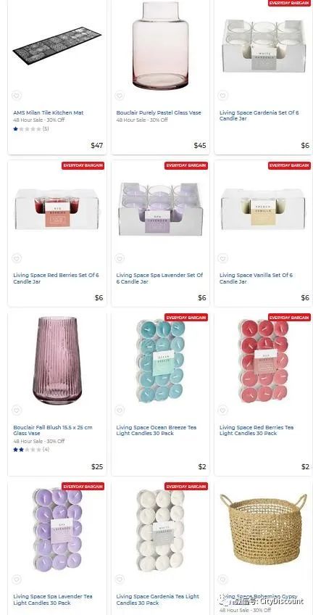Click Everyday Bargain badge on Ocean Breeze candles
The height and width of the screenshot is (615, 313).
click(186, 318)
